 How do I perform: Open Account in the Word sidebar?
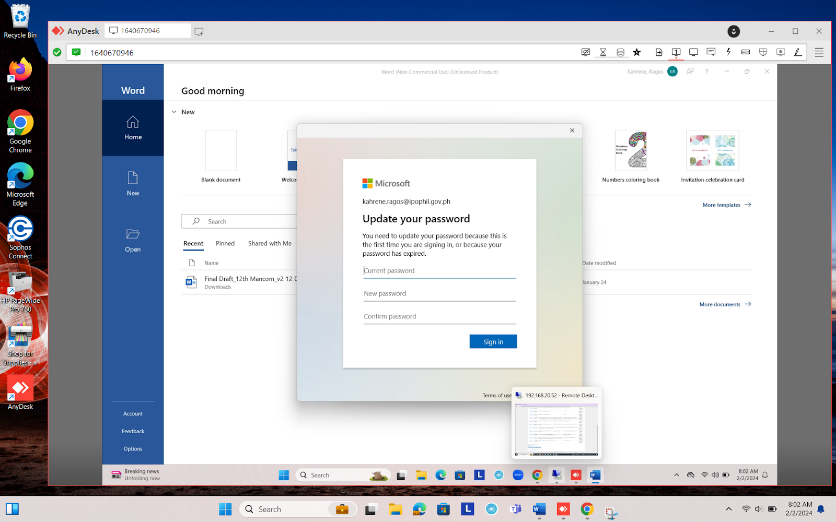133,413
